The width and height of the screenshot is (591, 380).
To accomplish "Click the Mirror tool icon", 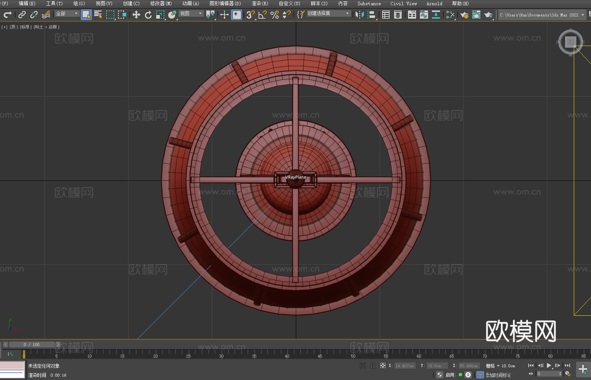I will click(359, 15).
